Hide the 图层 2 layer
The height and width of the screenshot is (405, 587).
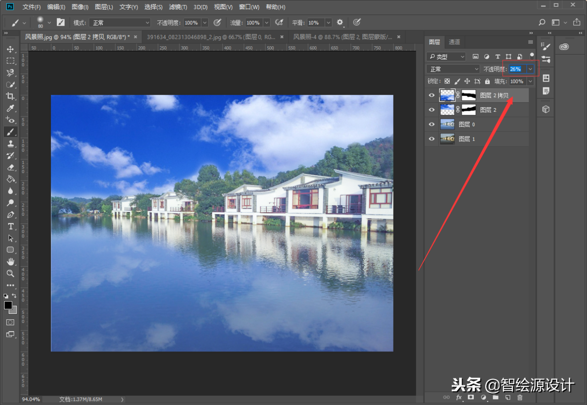click(x=431, y=110)
